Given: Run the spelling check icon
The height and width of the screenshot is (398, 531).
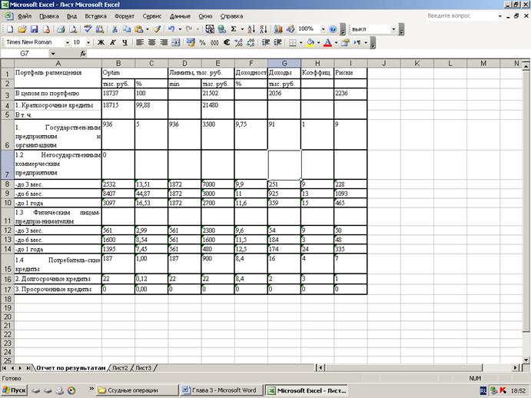Looking at the screenshot, I should (x=88, y=29).
